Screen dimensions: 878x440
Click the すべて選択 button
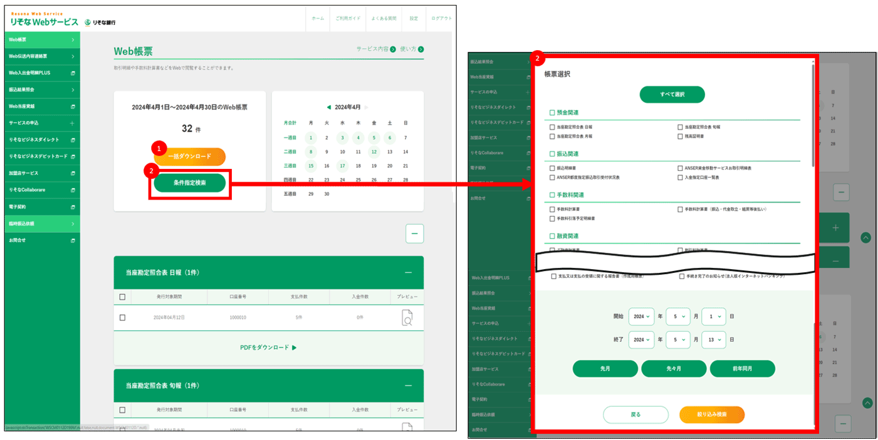[672, 95]
